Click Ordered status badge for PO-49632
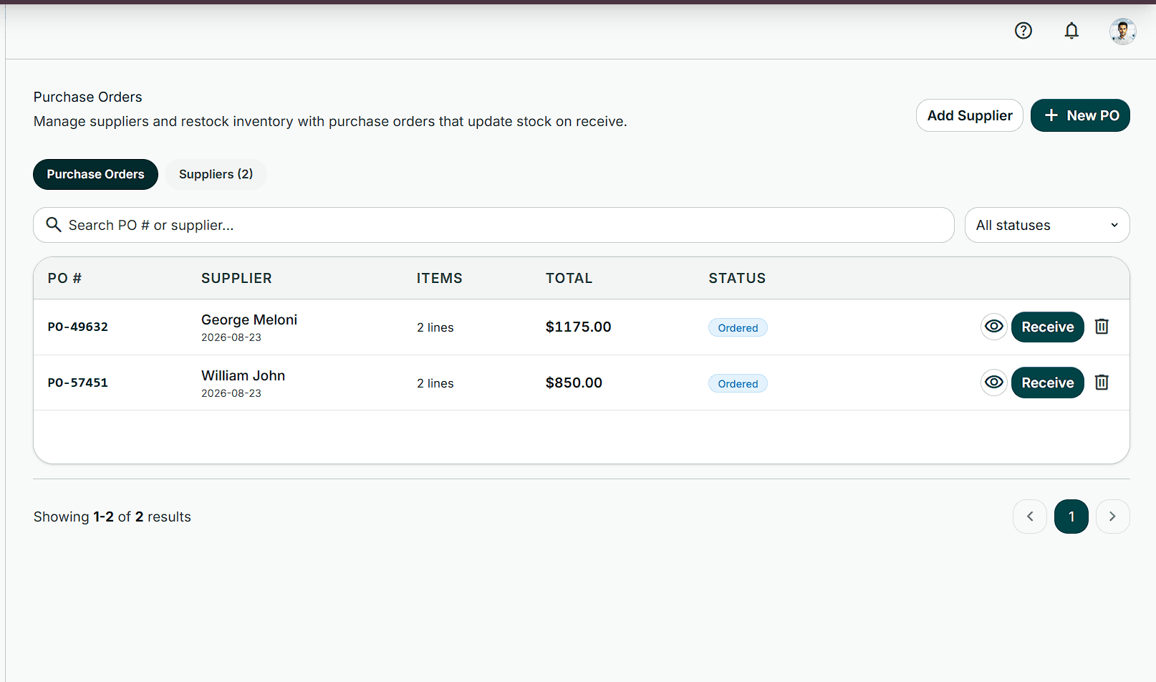Viewport: 1156px width, 682px height. [x=738, y=327]
